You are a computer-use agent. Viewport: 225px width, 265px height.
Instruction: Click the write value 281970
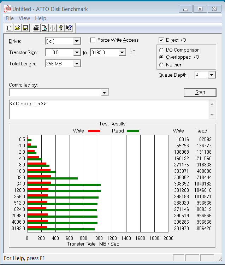click(182, 228)
